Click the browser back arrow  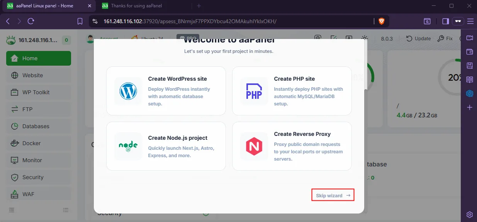tap(8, 21)
